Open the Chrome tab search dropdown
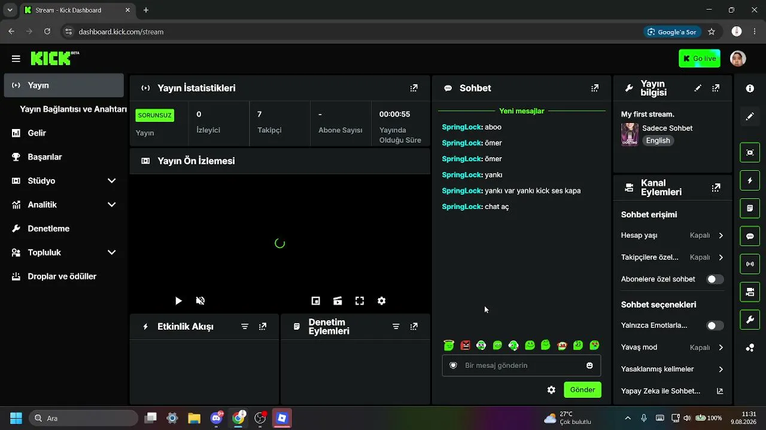Screen dimensions: 766x430 pos(10,10)
